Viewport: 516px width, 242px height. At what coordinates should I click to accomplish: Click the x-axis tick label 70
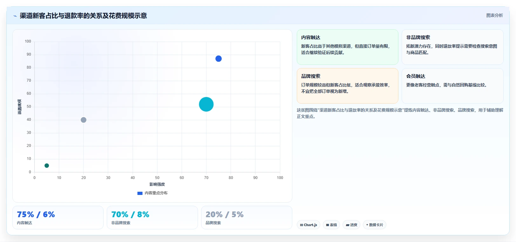[x=206, y=178]
